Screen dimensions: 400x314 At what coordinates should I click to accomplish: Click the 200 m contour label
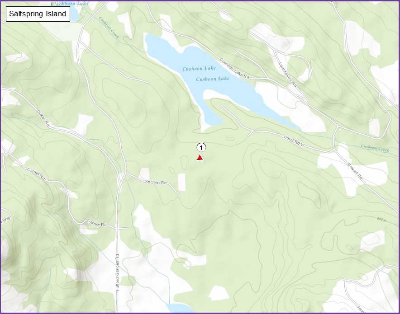[x=381, y=219]
